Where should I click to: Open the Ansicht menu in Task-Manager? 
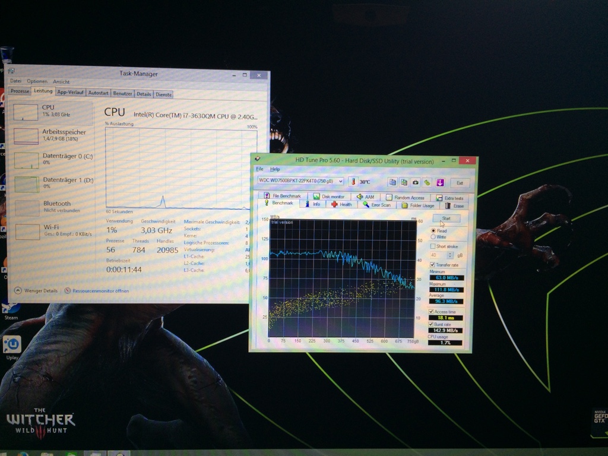61,82
